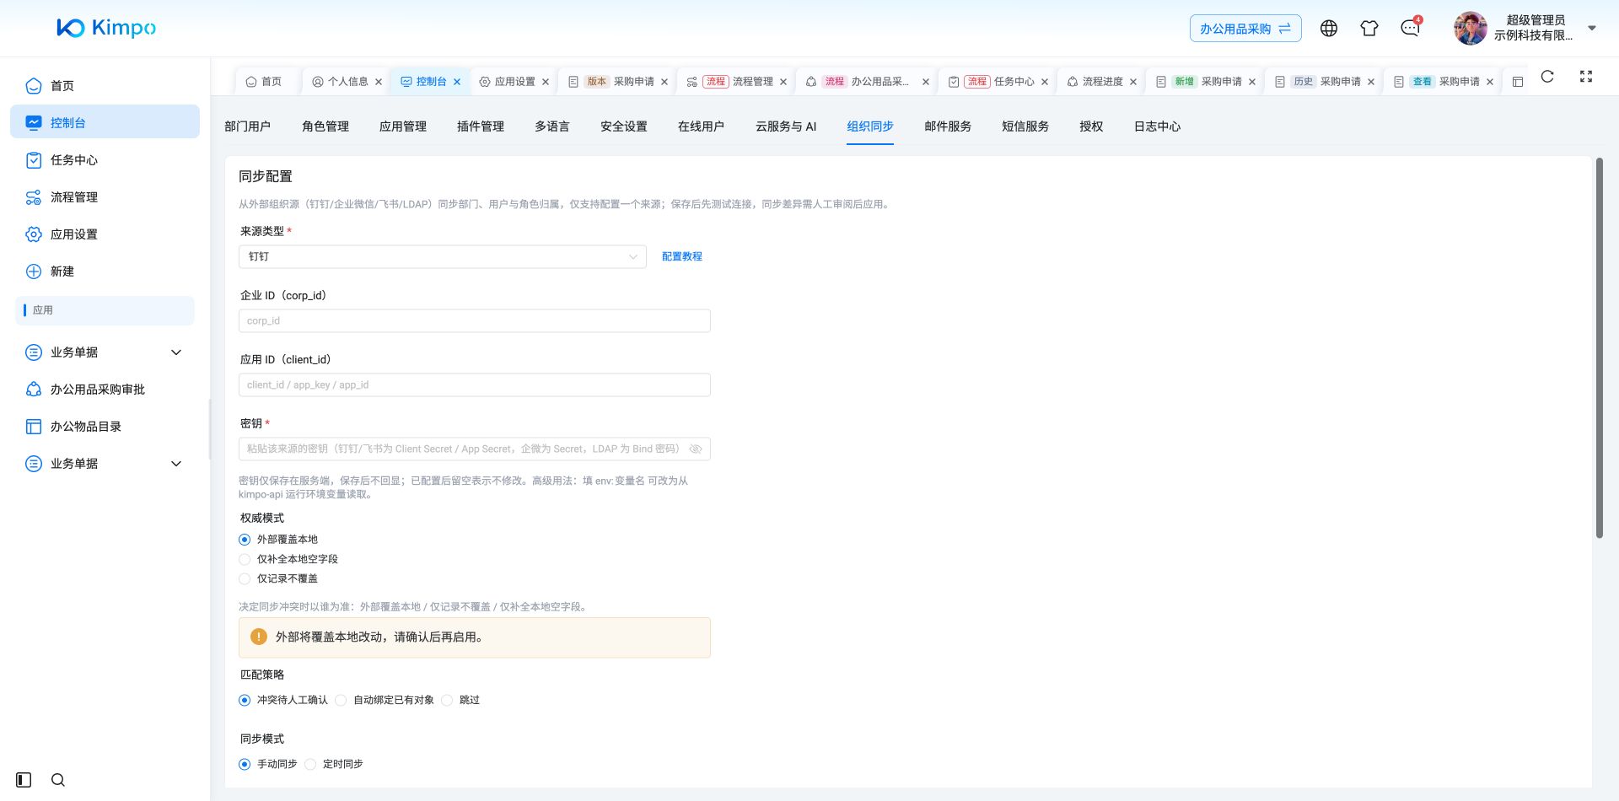Click the Kimpo logo

(106, 28)
